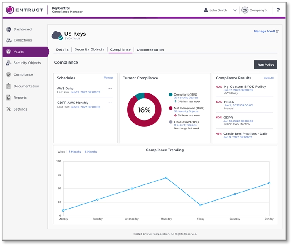
Task: Click the Jun 9, 2022 Oracle date
Action: tap(238, 137)
